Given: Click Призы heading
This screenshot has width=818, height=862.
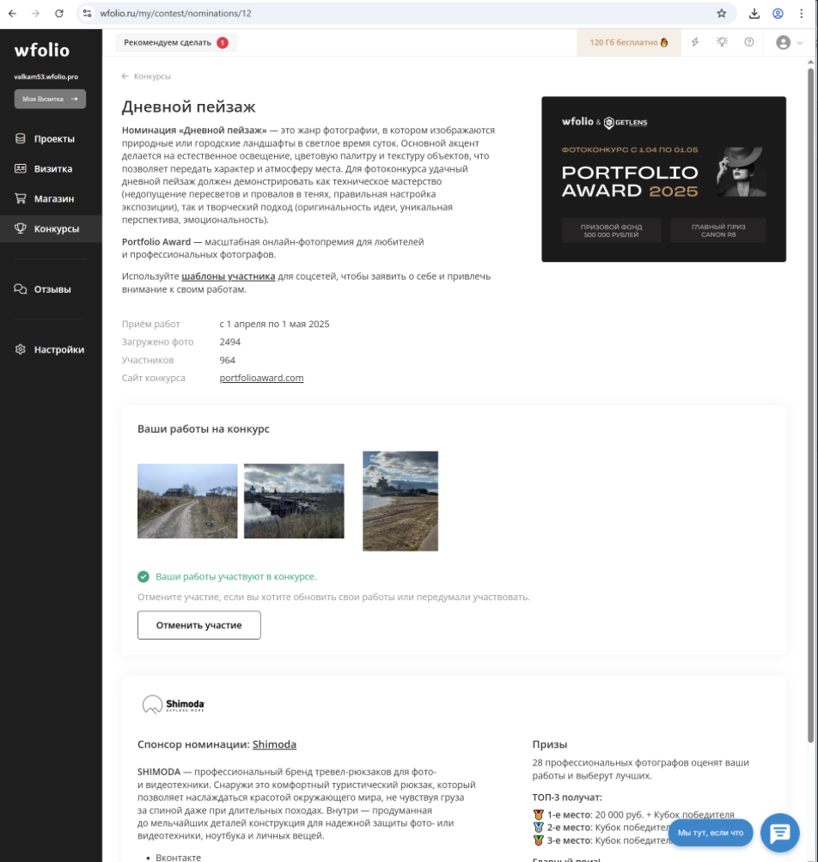Looking at the screenshot, I should 550,744.
